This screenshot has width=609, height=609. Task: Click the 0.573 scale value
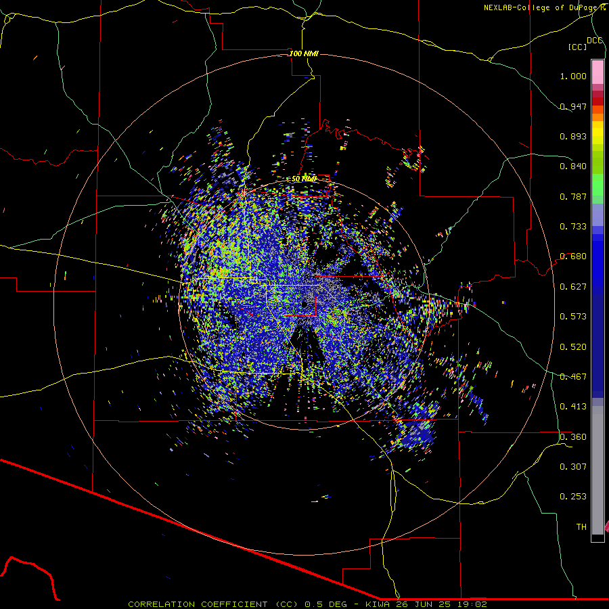click(573, 317)
